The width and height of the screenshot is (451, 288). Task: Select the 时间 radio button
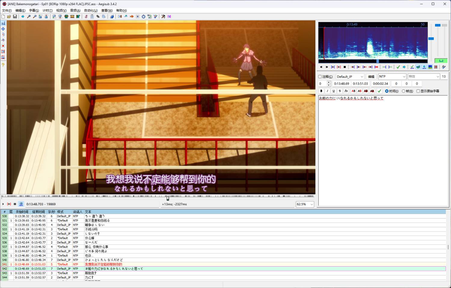click(x=387, y=91)
